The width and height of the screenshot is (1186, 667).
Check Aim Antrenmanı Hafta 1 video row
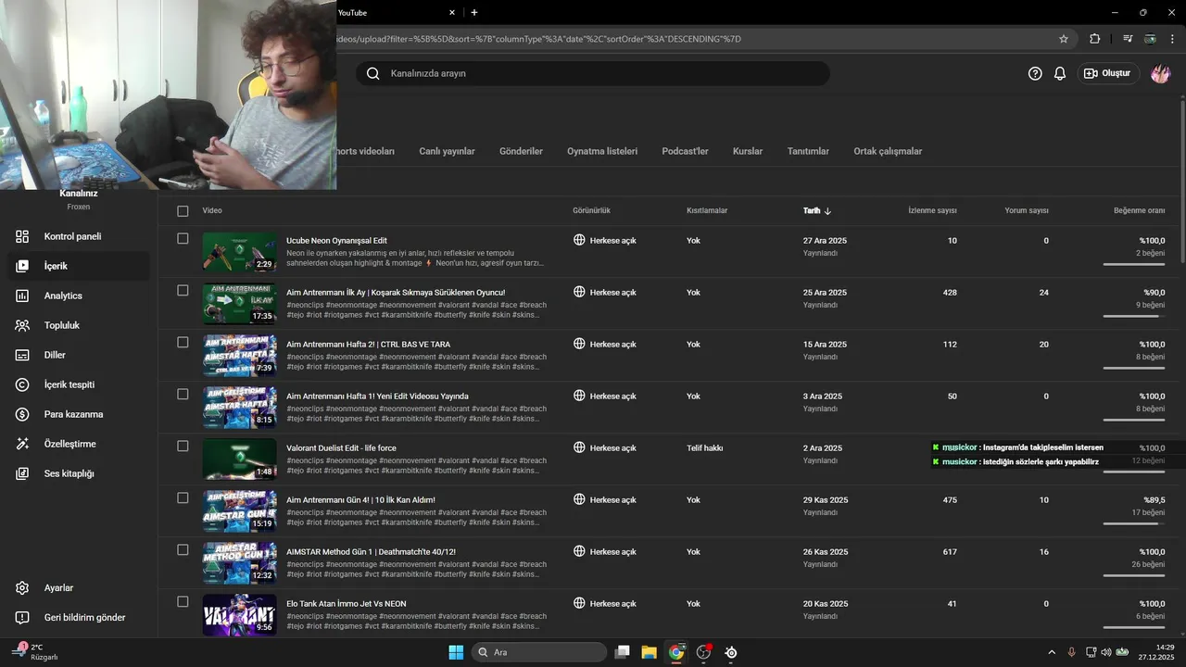pyautogui.click(x=183, y=395)
